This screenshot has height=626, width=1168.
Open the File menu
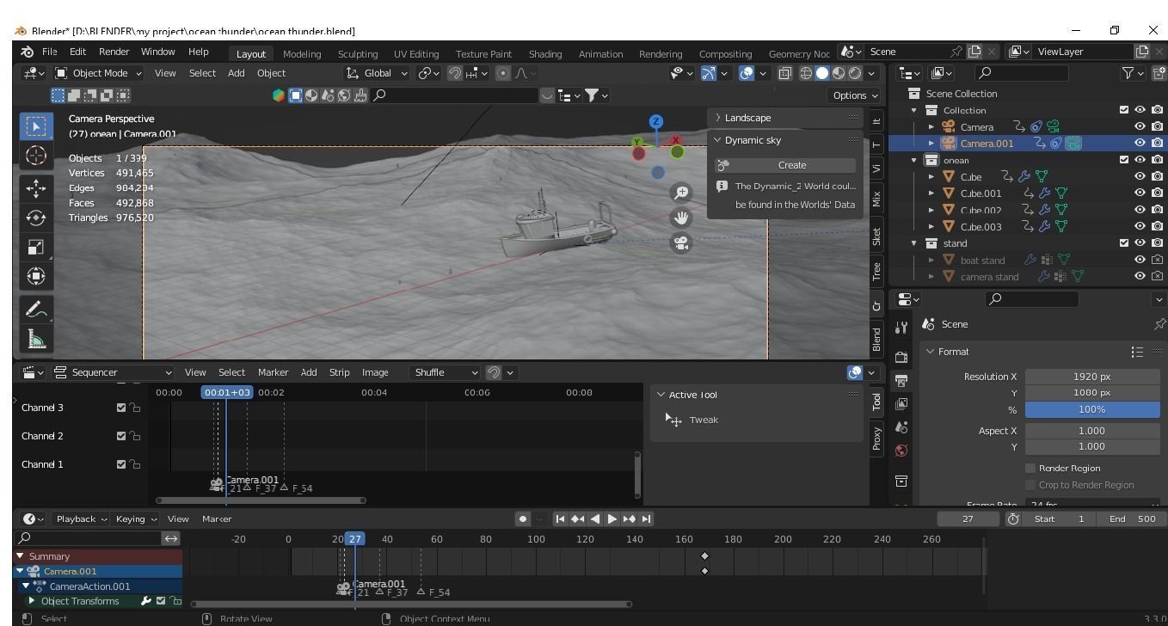49,52
